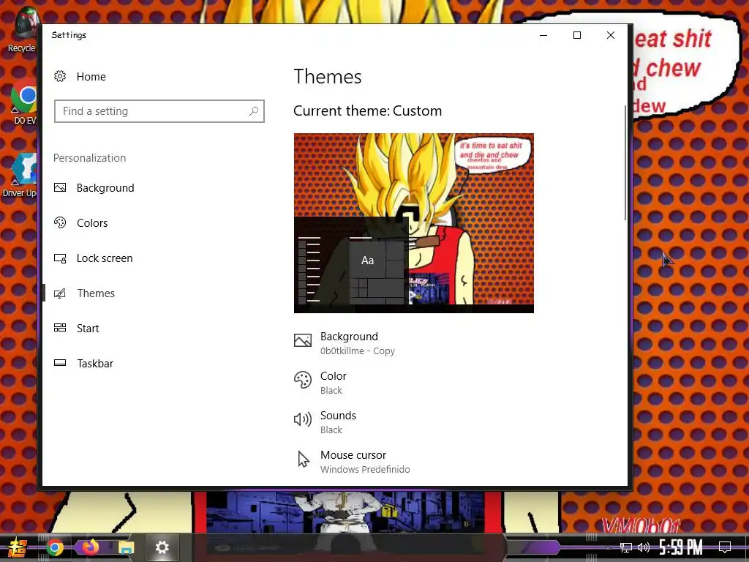Focus the Find a setting search box

(x=159, y=111)
